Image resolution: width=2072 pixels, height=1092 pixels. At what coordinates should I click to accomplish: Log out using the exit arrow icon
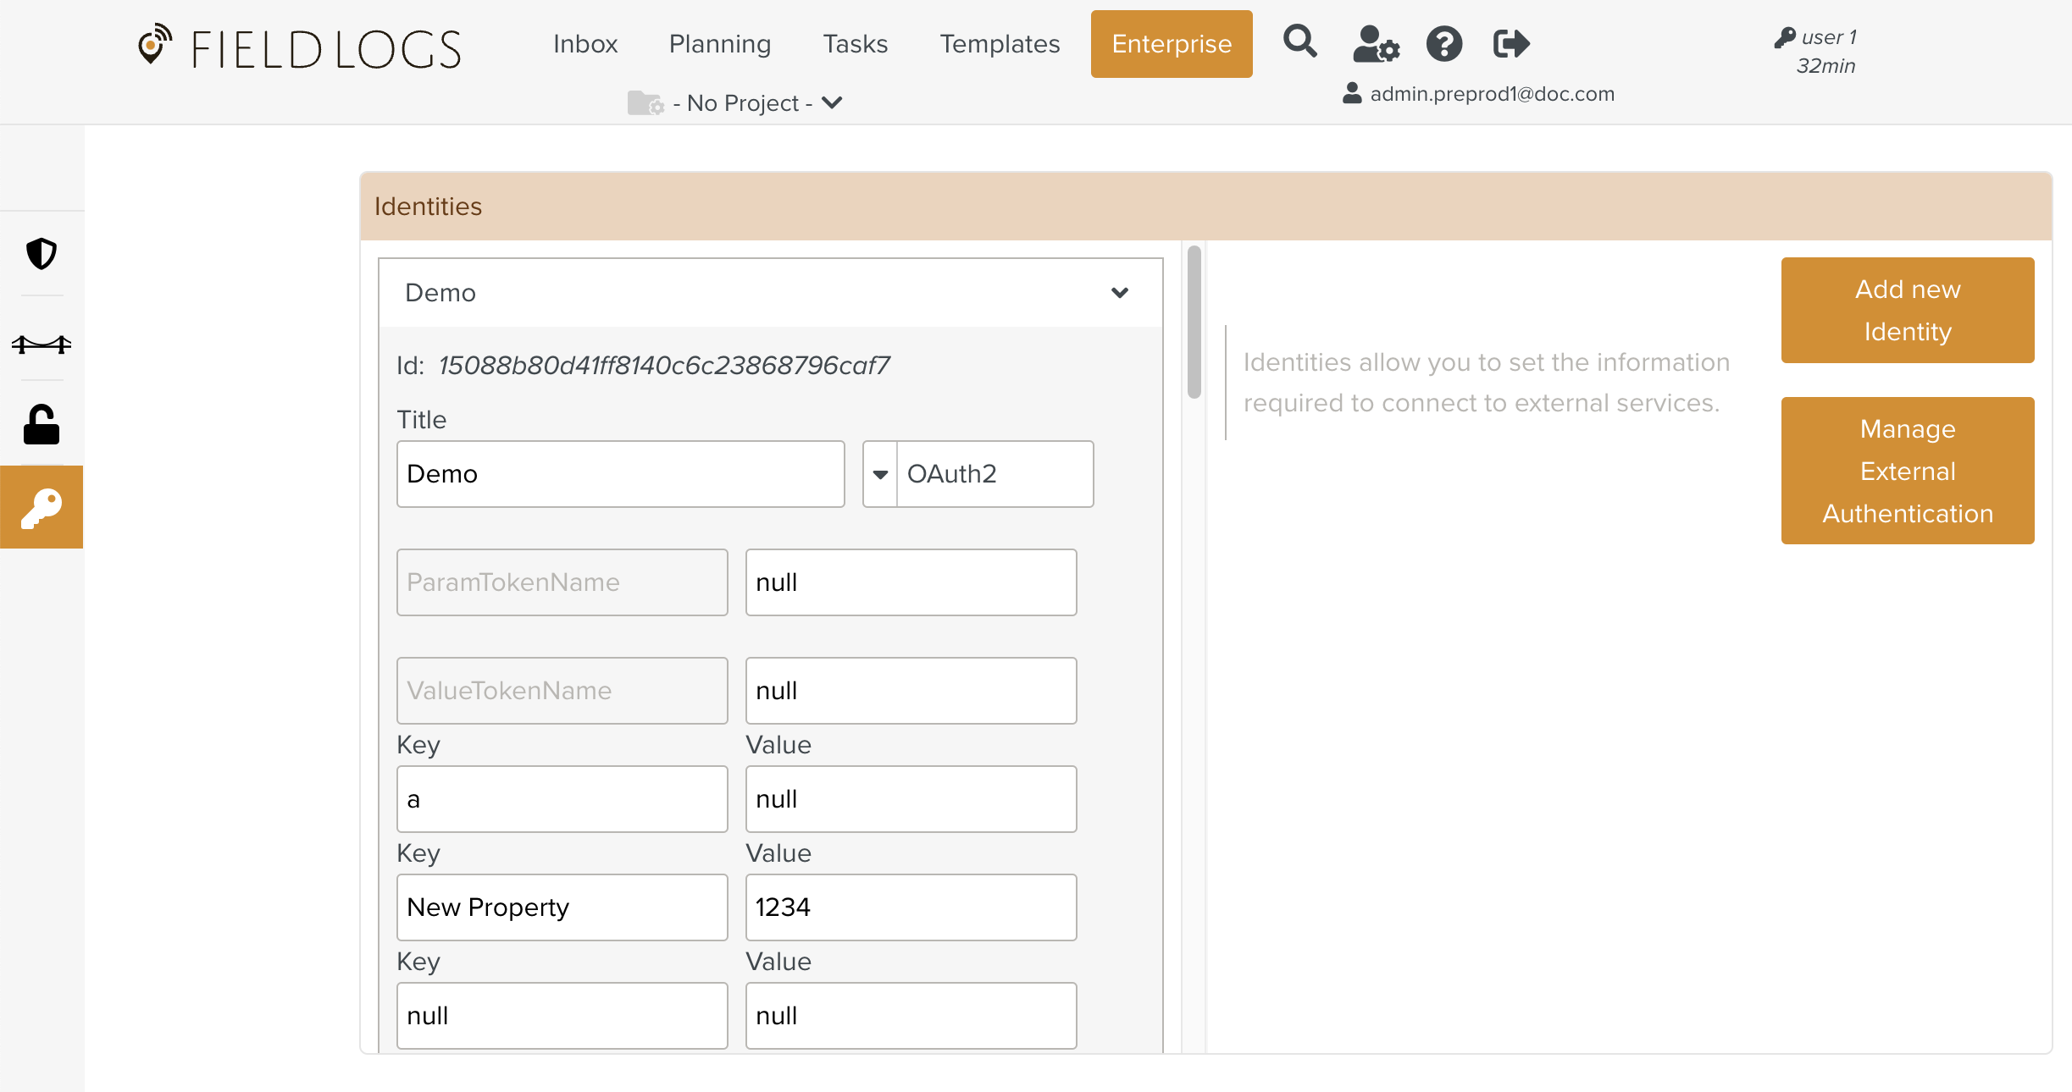point(1510,44)
